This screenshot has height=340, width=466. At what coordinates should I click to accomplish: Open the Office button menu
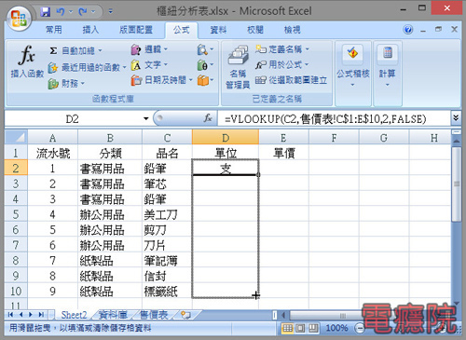(x=19, y=18)
